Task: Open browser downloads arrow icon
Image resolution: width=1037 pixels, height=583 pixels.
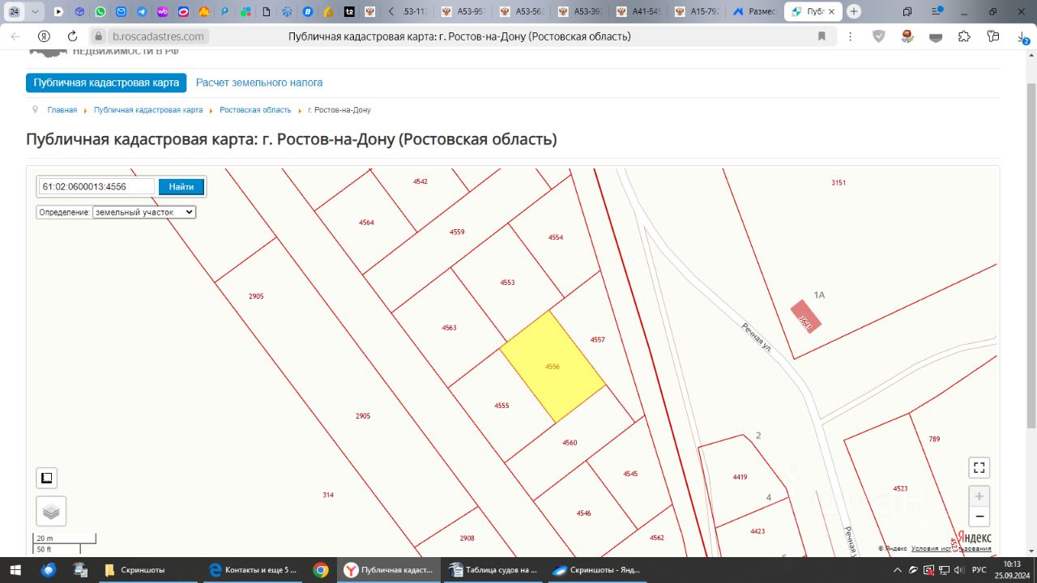Action: click(x=1022, y=37)
